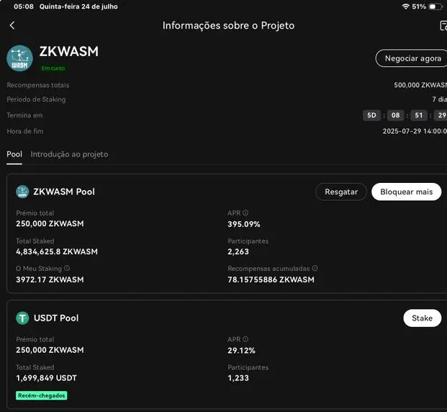Switch to Introdução ao projeto tab

point(69,154)
